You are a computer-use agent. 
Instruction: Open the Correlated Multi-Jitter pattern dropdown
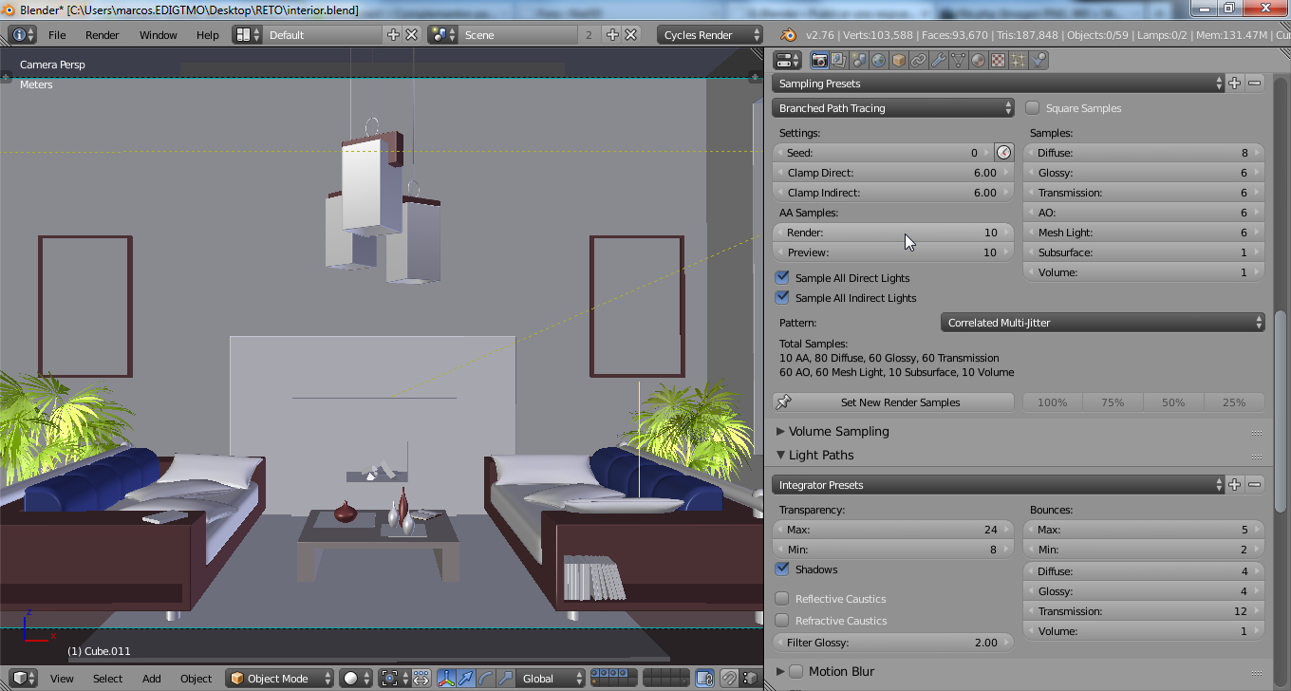pos(1103,323)
